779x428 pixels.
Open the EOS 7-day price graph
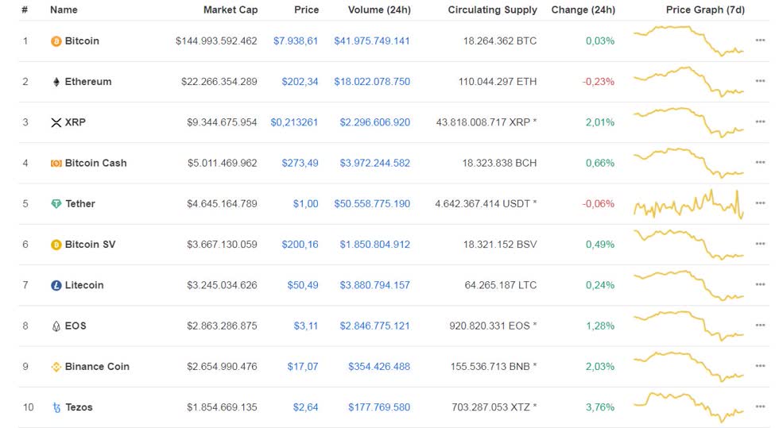tap(688, 326)
